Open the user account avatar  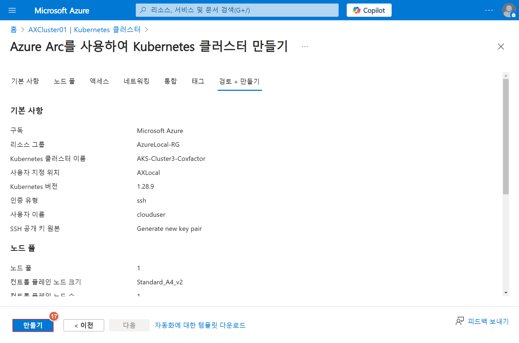tap(509, 10)
